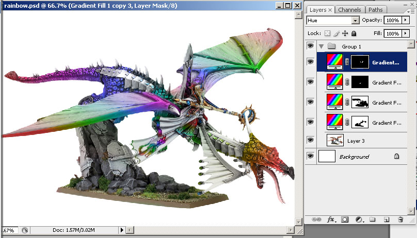
Task: Delete the layer with the trash icon
Action: (x=400, y=219)
